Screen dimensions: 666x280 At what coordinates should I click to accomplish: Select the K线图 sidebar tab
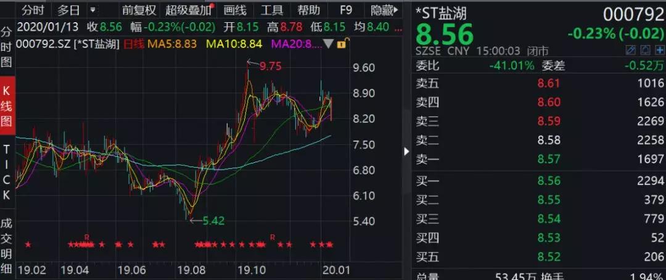click(7, 105)
